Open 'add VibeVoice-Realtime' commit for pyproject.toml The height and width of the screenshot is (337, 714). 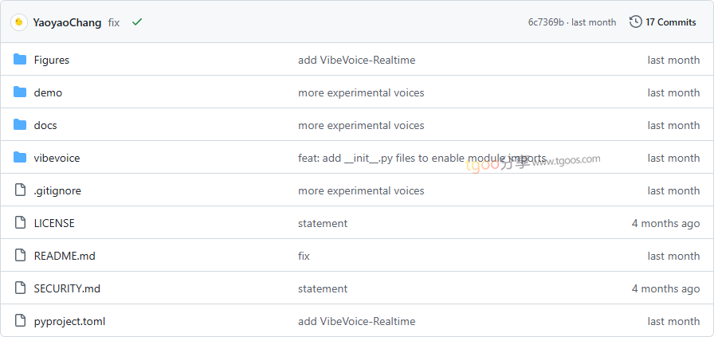[x=356, y=321]
